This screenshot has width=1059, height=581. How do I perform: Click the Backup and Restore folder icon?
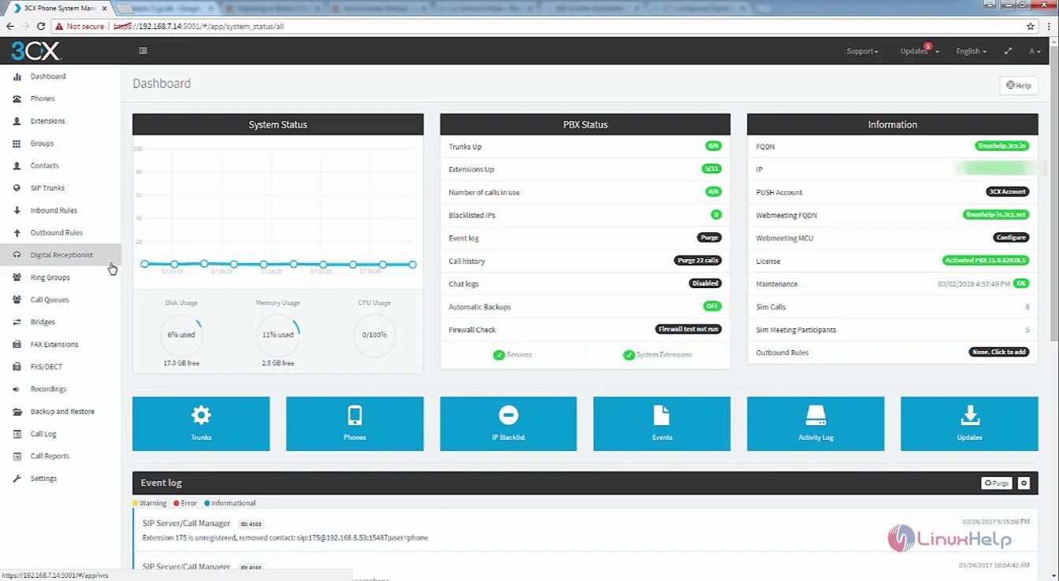point(17,412)
